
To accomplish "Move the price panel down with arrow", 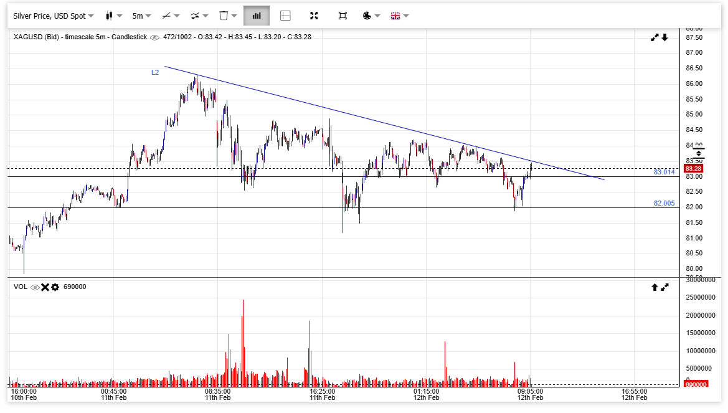I will click(x=664, y=37).
